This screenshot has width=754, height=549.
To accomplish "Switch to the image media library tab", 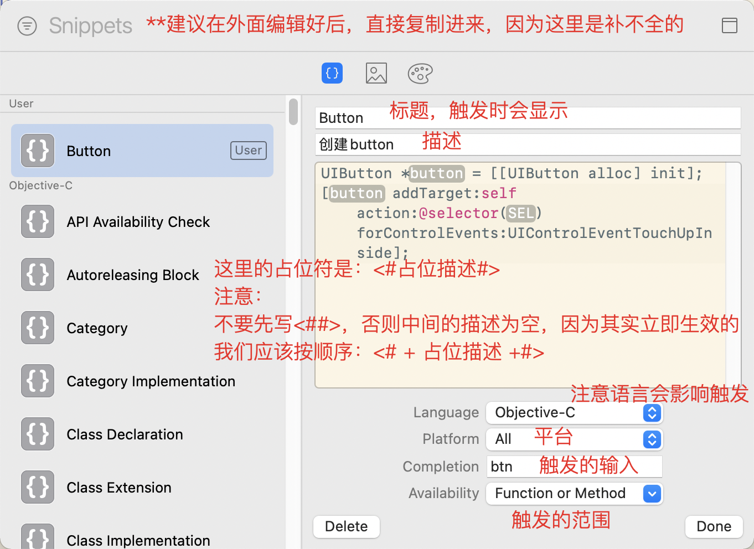I will tap(376, 73).
